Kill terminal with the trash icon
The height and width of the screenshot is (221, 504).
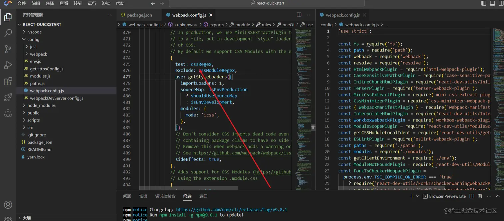480,196
